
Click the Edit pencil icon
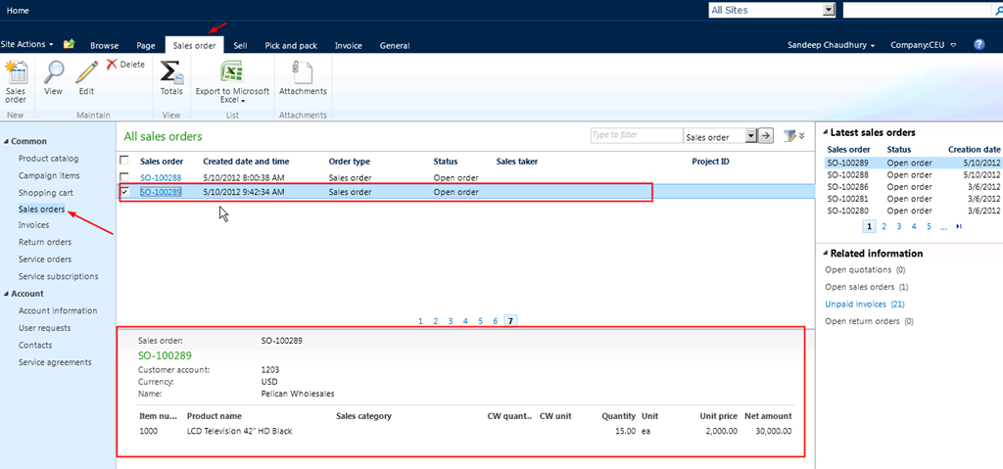pyautogui.click(x=86, y=77)
